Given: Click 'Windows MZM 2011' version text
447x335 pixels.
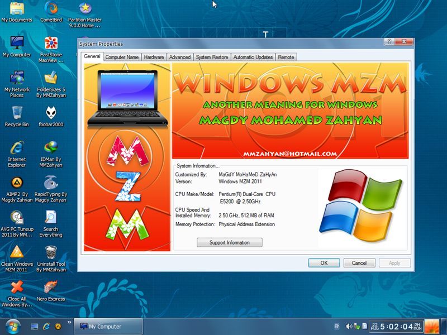Looking at the screenshot, I should click(240, 181).
